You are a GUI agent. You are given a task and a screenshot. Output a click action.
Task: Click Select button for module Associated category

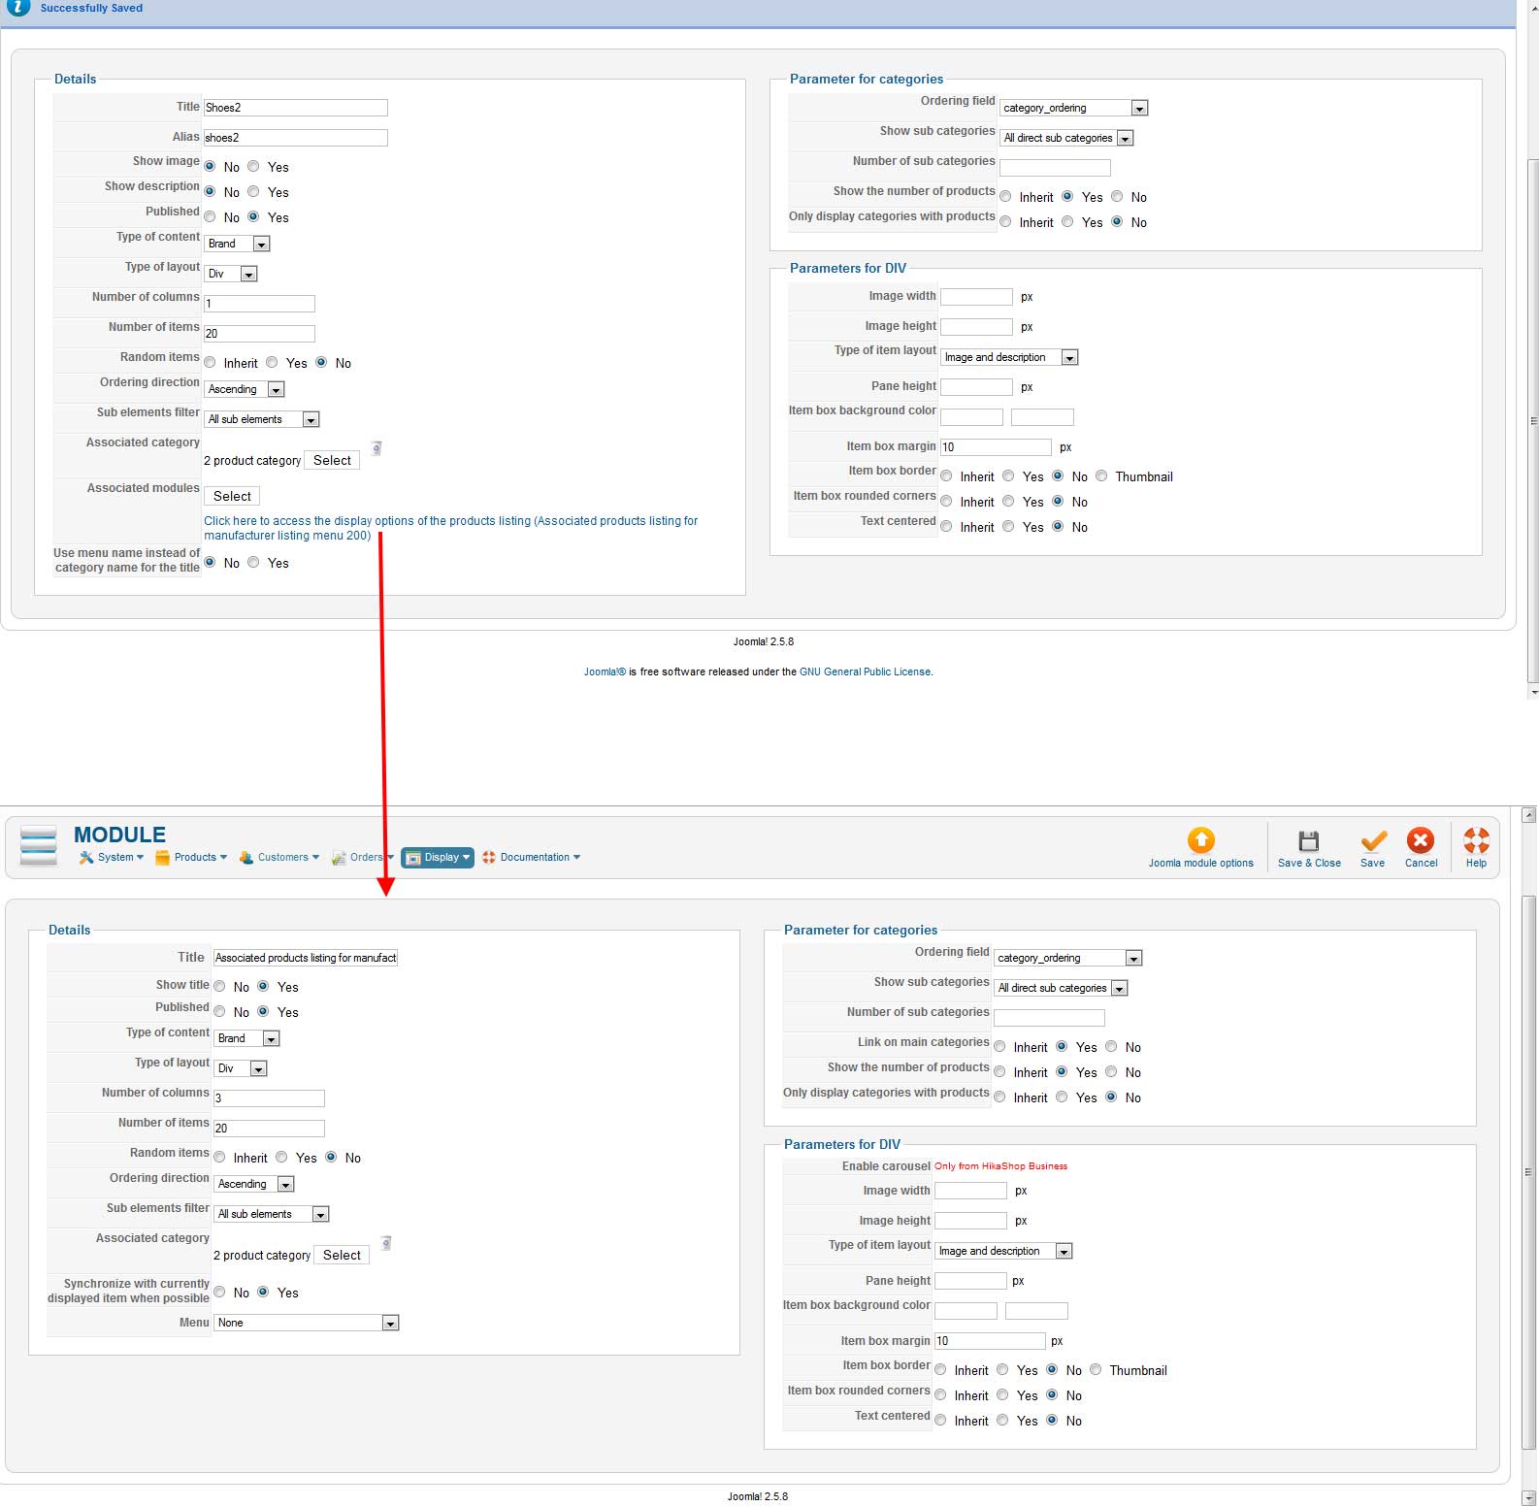(342, 1255)
